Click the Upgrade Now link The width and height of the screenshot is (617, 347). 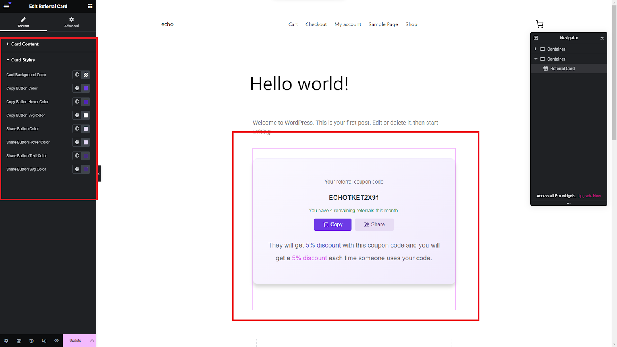click(x=589, y=196)
